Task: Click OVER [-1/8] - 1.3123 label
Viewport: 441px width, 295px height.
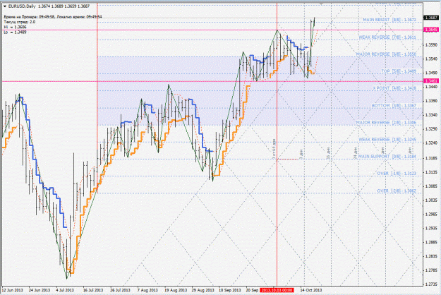Action: 397,174
